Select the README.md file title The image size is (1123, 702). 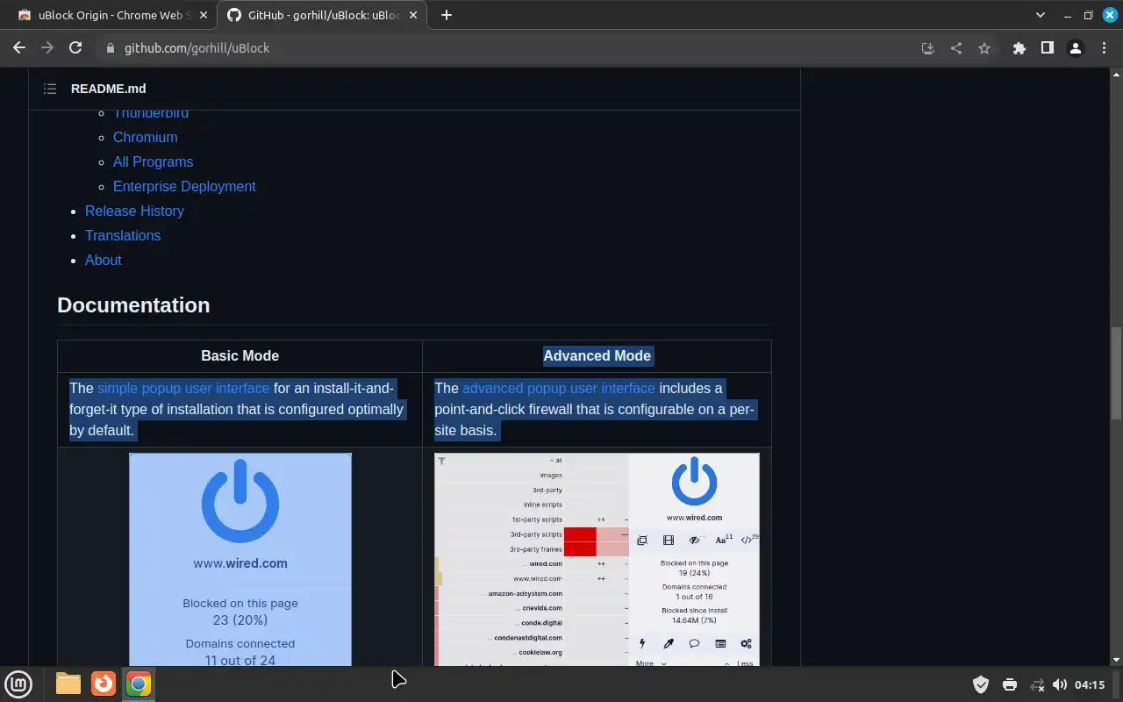click(x=109, y=89)
